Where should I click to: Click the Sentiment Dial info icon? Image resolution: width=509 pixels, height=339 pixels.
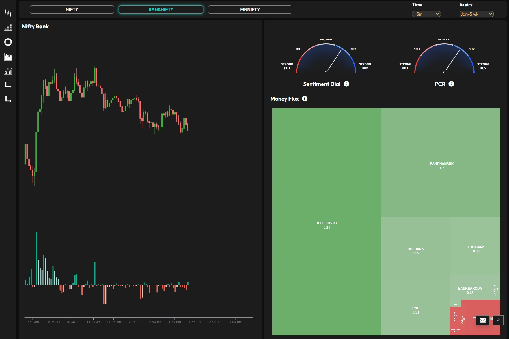coord(346,84)
